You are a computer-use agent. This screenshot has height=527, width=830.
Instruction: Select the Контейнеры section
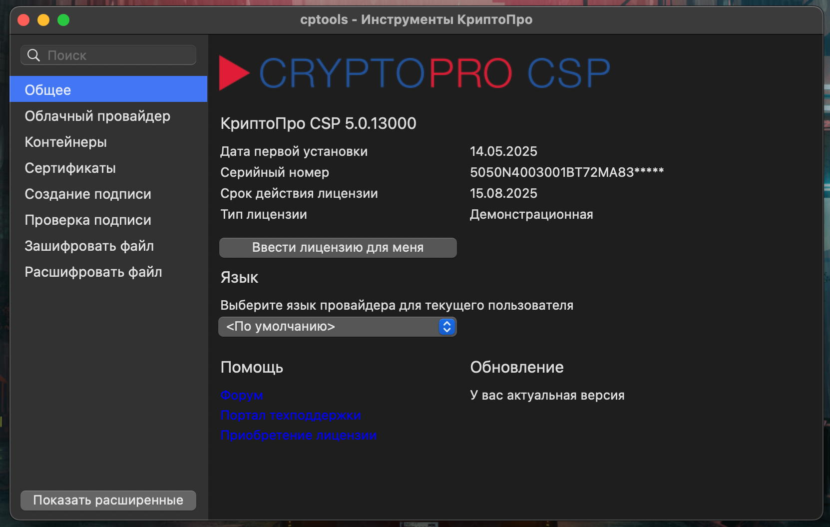(x=65, y=142)
